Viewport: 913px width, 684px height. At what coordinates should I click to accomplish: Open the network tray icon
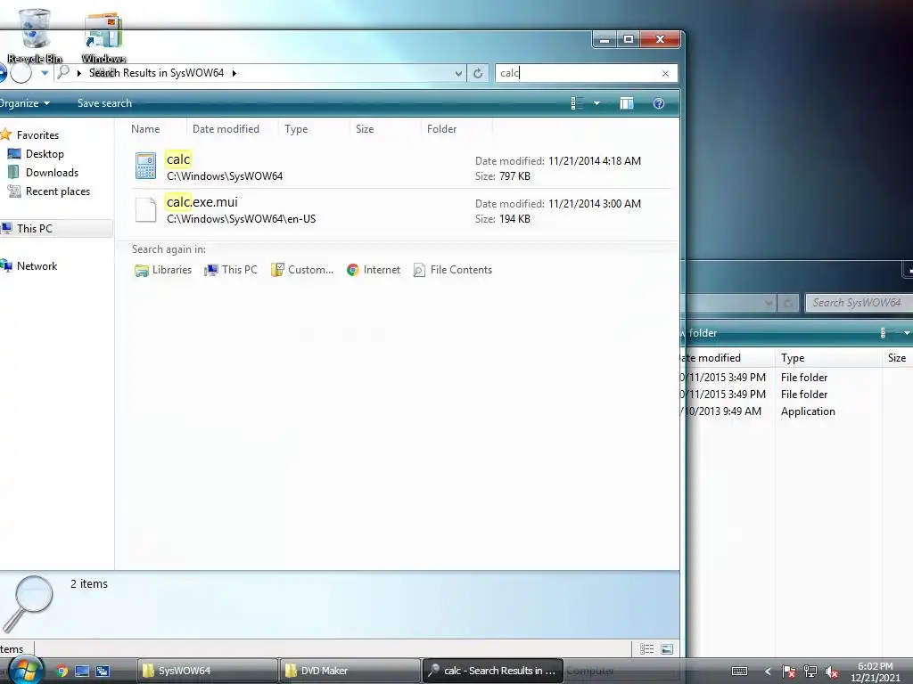pyautogui.click(x=810, y=672)
